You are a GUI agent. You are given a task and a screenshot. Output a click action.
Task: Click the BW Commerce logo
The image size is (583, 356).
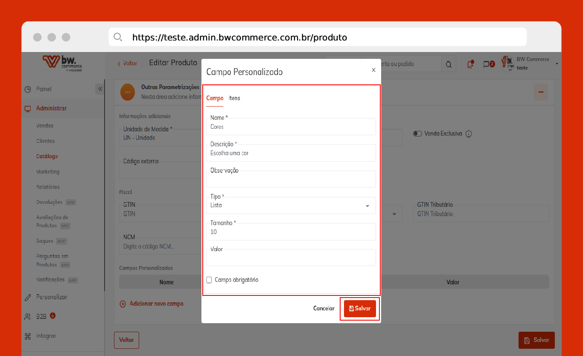[62, 63]
